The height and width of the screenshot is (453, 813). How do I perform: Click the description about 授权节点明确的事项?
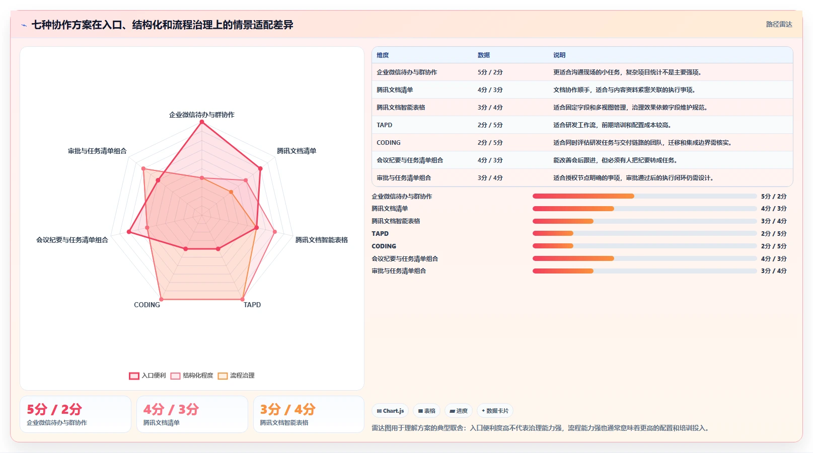tap(633, 178)
